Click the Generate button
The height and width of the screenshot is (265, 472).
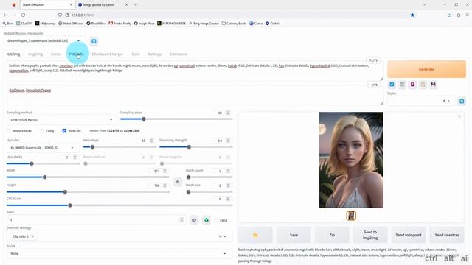[x=426, y=69]
